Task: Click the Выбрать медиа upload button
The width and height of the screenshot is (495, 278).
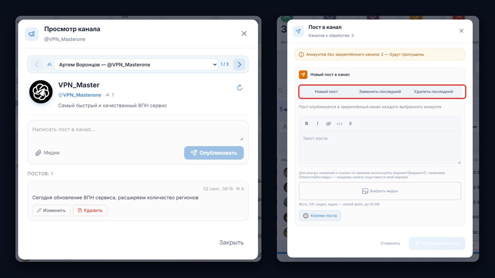Action: (380, 191)
